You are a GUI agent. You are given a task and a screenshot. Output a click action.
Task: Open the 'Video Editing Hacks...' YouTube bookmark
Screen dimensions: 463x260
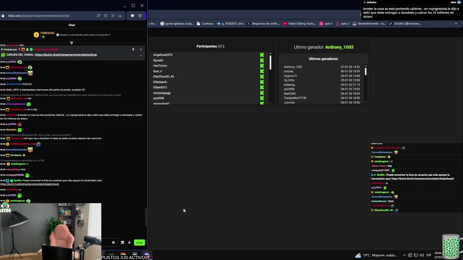pos(300,23)
